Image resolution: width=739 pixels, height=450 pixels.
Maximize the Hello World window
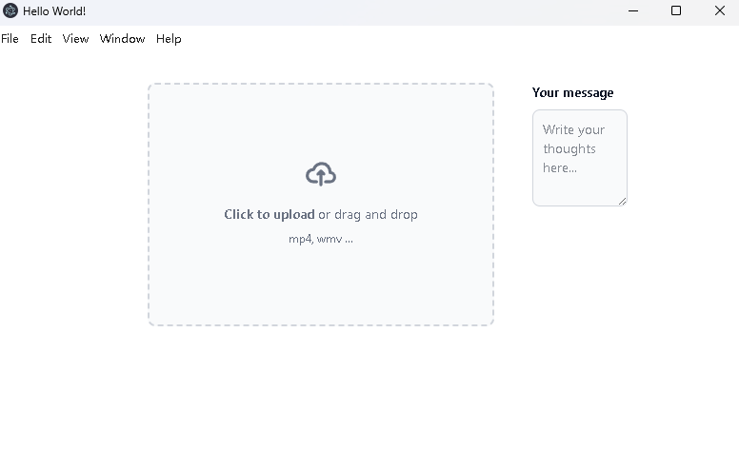point(676,10)
